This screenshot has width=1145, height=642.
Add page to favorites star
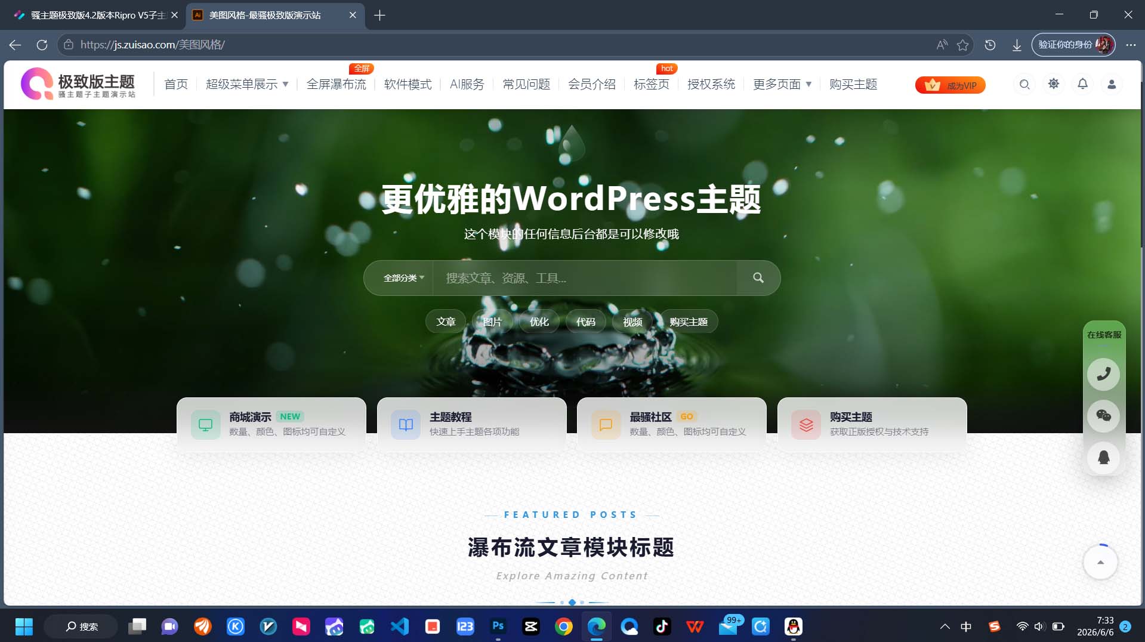(x=962, y=45)
